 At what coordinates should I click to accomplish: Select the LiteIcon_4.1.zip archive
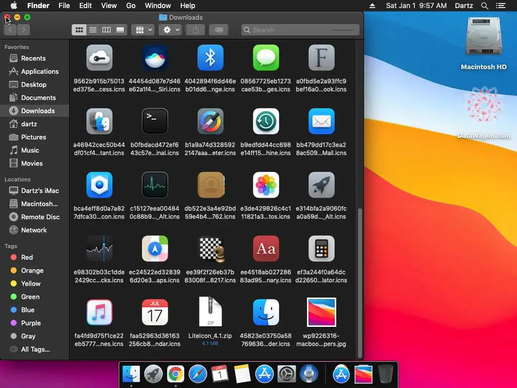(211, 312)
